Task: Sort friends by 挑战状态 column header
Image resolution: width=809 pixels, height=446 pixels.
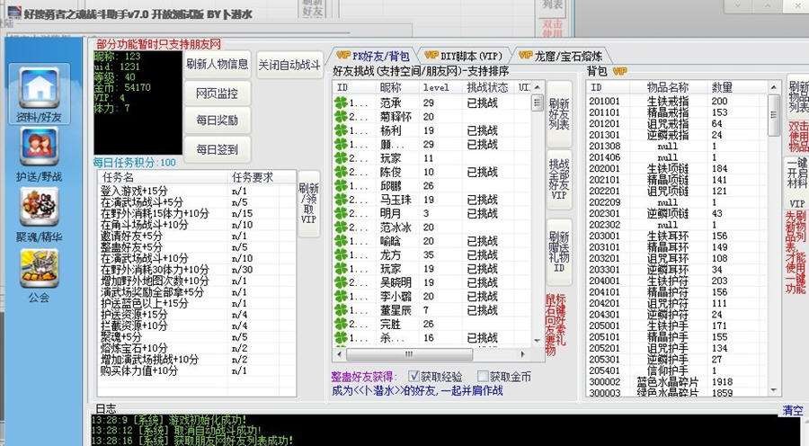Action: [489, 87]
